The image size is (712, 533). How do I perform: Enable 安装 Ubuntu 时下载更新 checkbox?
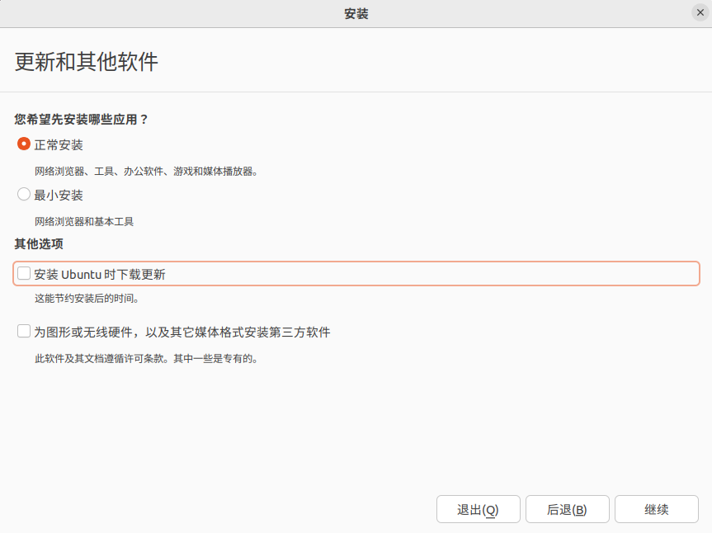[24, 273]
